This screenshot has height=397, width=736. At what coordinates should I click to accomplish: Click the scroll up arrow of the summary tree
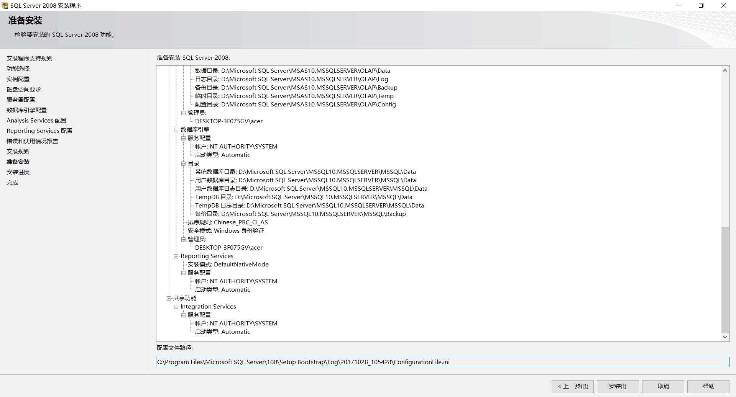pos(725,70)
